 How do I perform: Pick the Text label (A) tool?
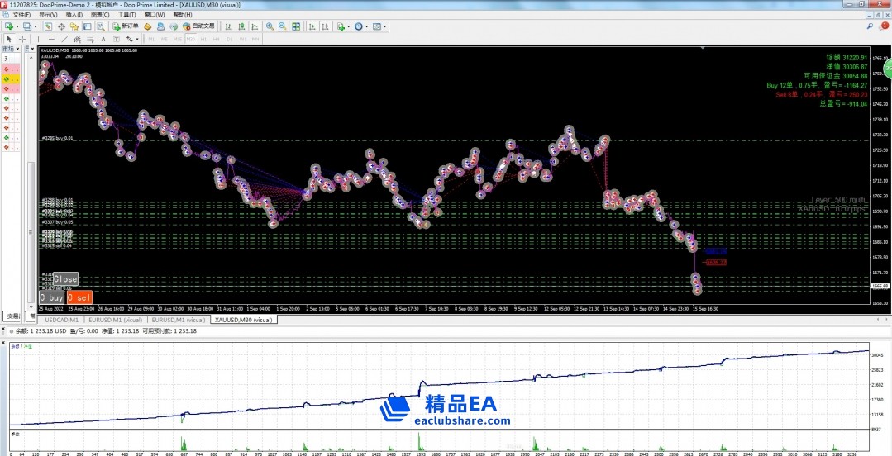[x=102, y=39]
